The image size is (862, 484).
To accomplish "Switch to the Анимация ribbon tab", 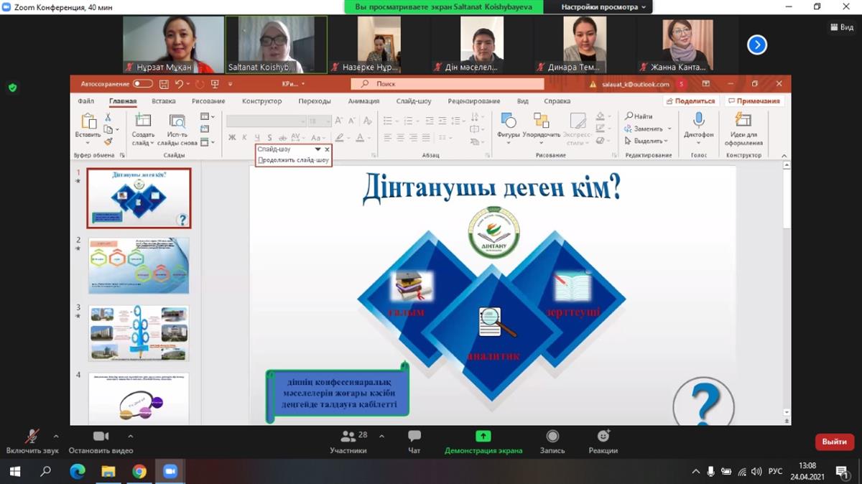I will (363, 101).
